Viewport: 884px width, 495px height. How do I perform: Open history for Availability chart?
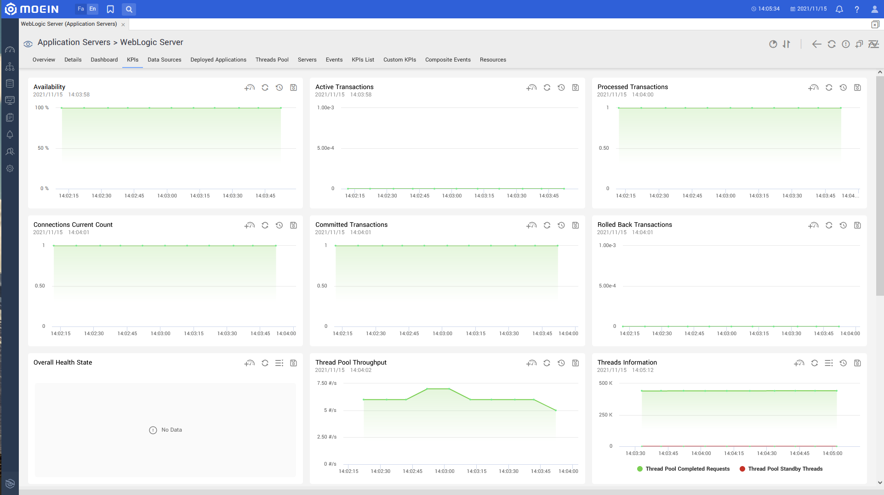click(279, 87)
